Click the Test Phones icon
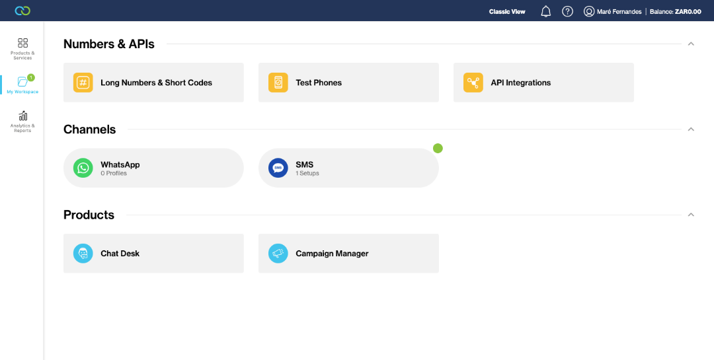The image size is (714, 360). [x=278, y=83]
